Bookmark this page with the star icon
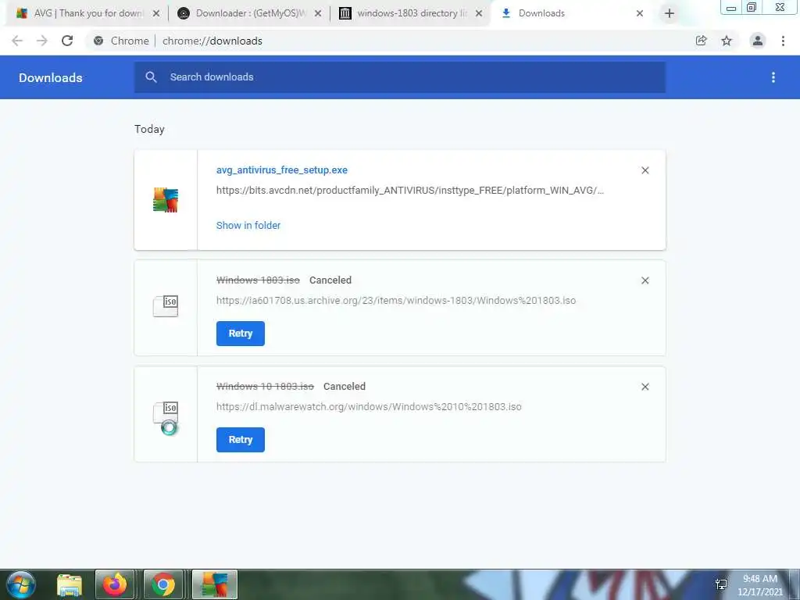The height and width of the screenshot is (600, 800). coord(727,41)
